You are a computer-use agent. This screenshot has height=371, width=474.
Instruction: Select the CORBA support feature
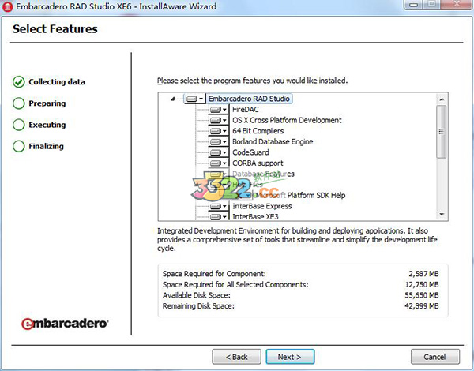258,163
